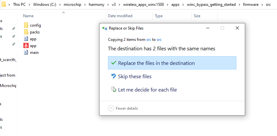Select the packs folder icon
The image size is (277, 136).
point(26,32)
